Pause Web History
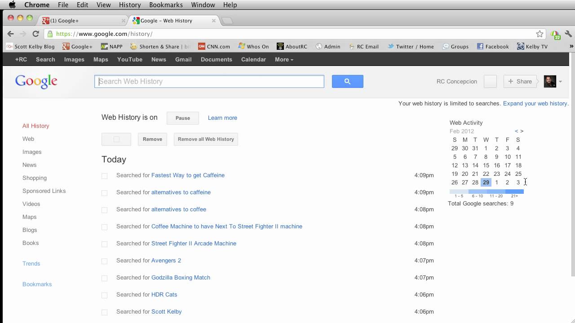 (x=182, y=118)
